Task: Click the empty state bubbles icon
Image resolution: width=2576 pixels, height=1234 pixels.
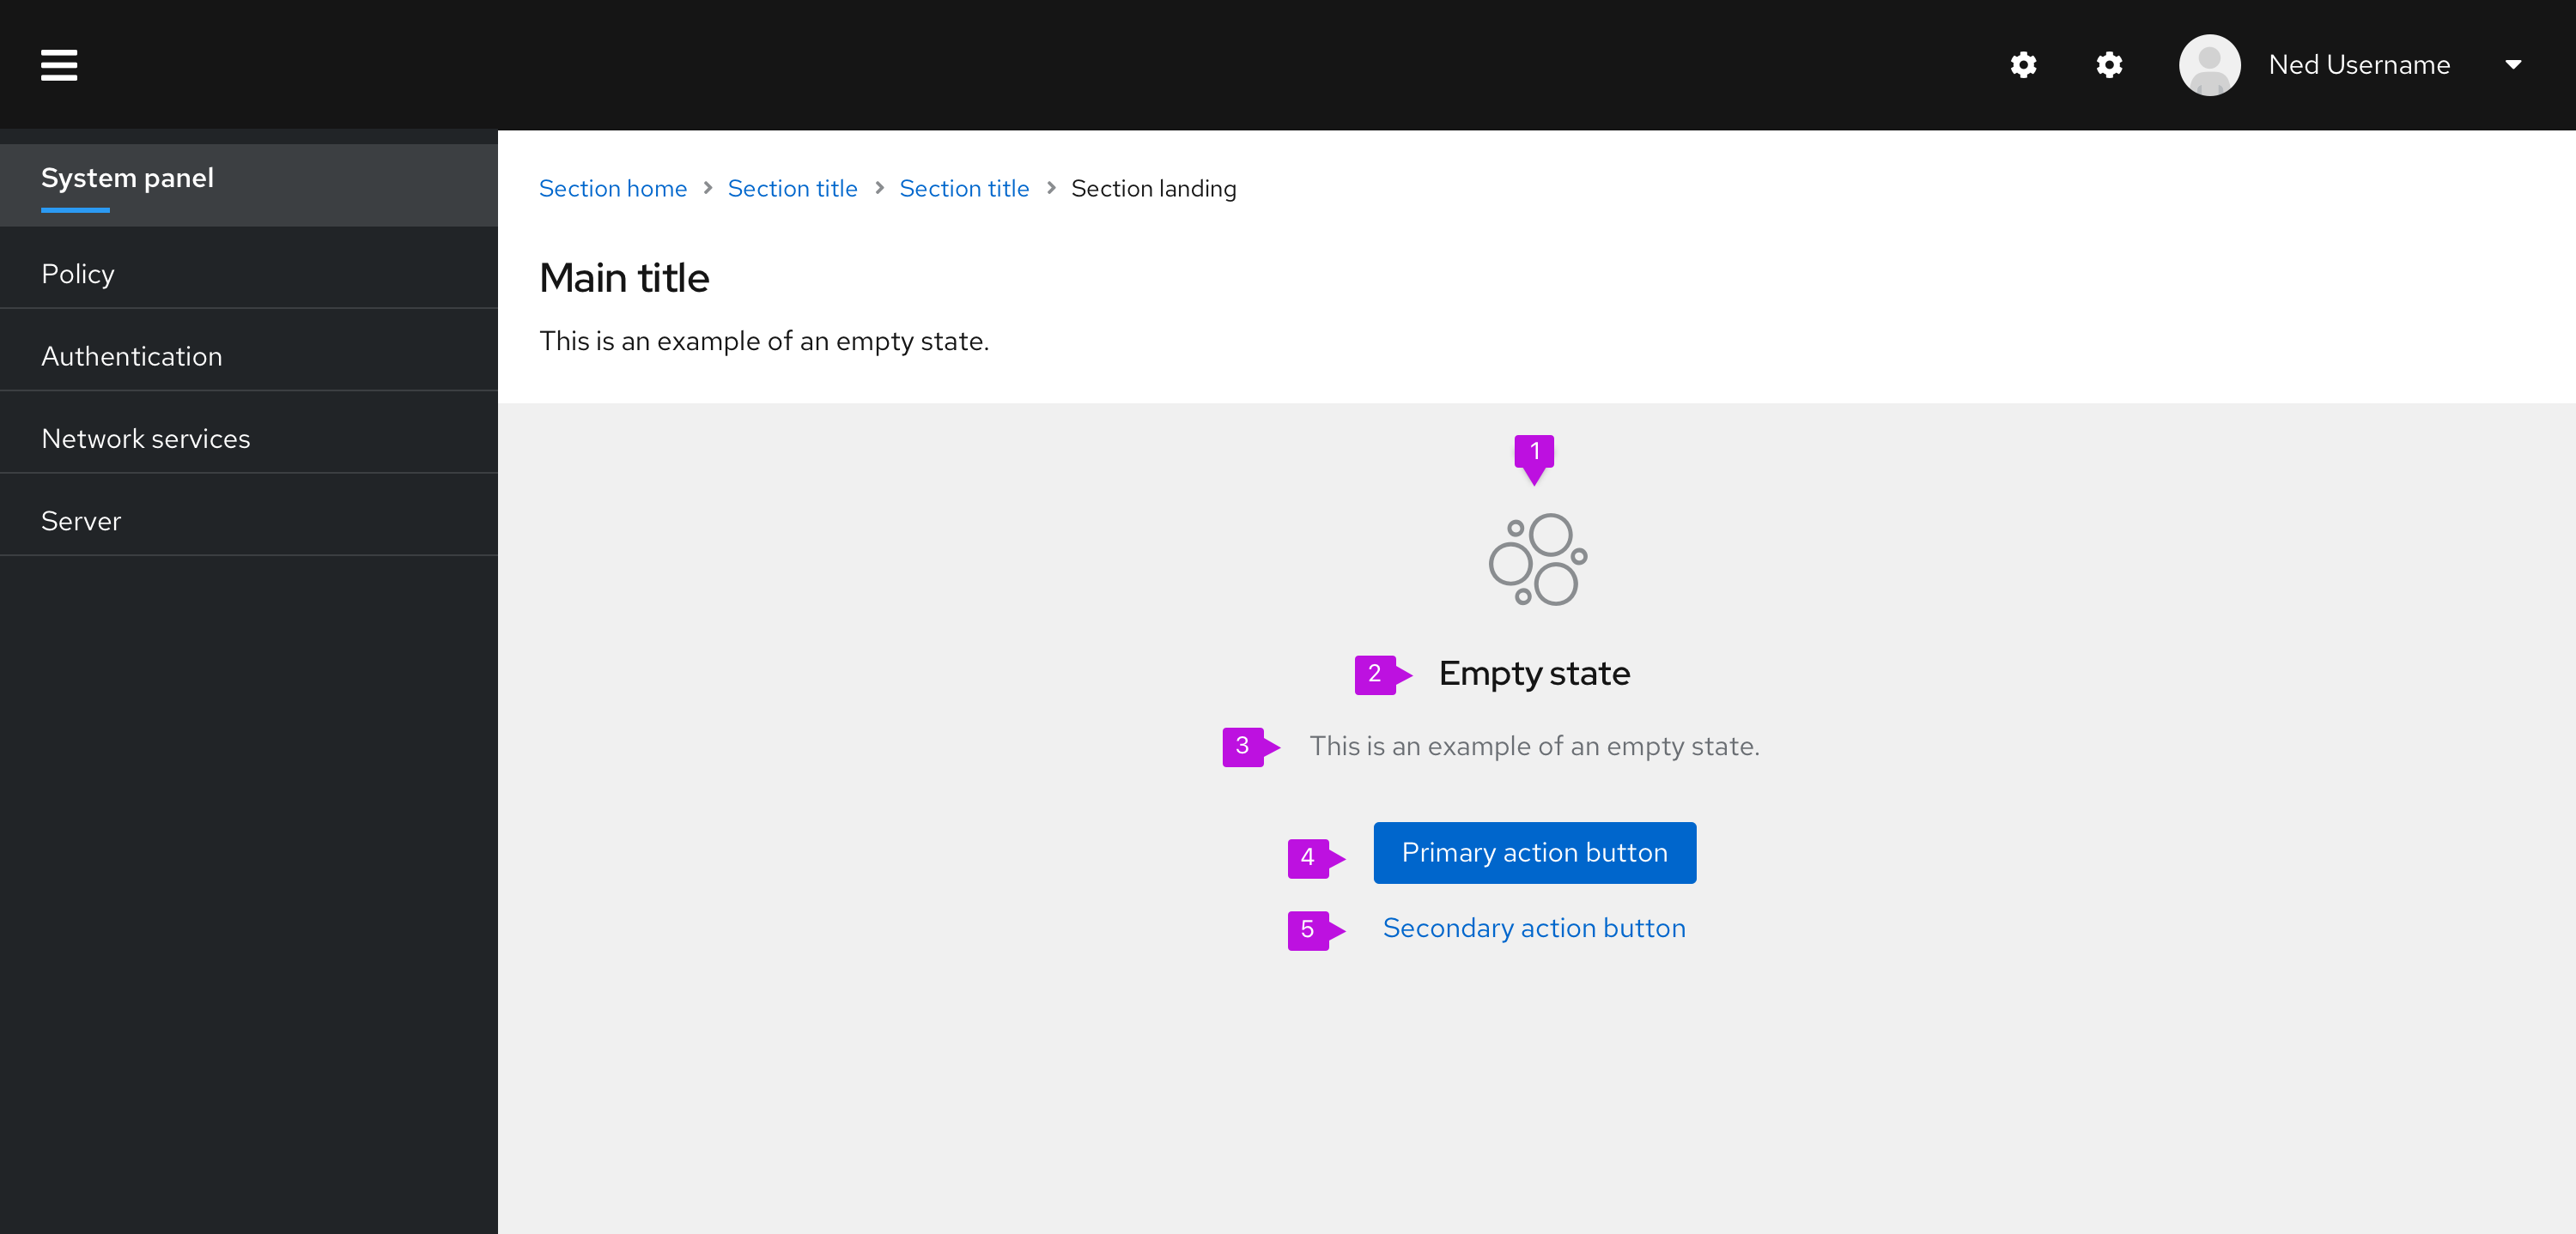Action: [1537, 560]
